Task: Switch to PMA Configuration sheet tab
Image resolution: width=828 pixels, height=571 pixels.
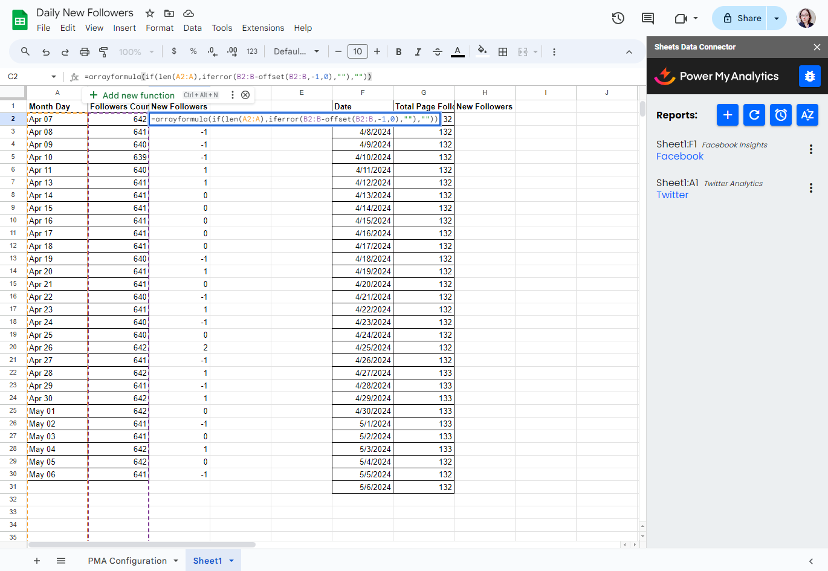Action: 127,561
